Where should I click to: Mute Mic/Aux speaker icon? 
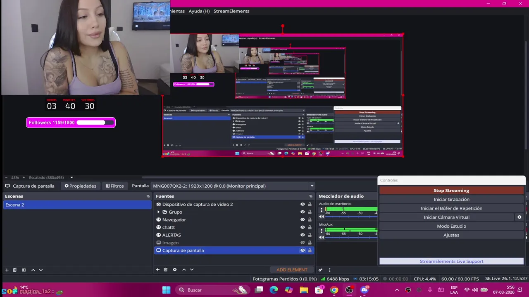[322, 238]
